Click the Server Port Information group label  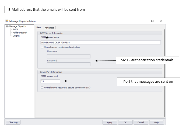pyautogui.click(x=51, y=72)
